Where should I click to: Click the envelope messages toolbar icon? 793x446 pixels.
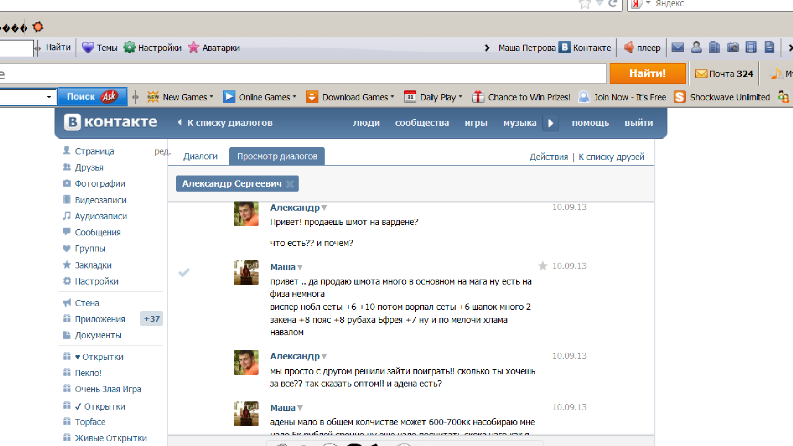click(677, 47)
